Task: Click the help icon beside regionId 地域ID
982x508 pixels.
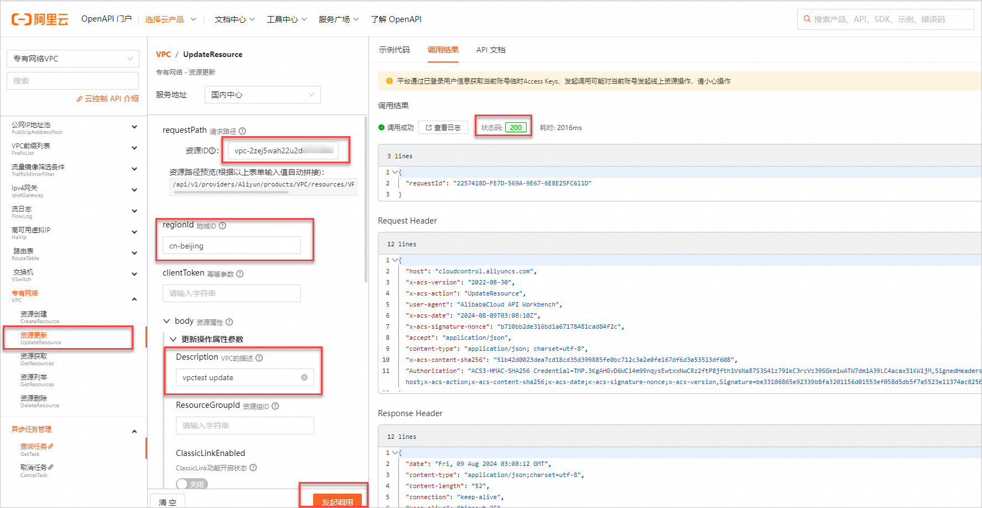Action: point(222,226)
